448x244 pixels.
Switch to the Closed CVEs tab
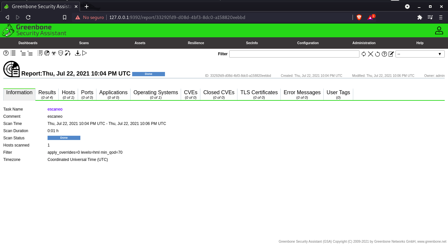219,94
